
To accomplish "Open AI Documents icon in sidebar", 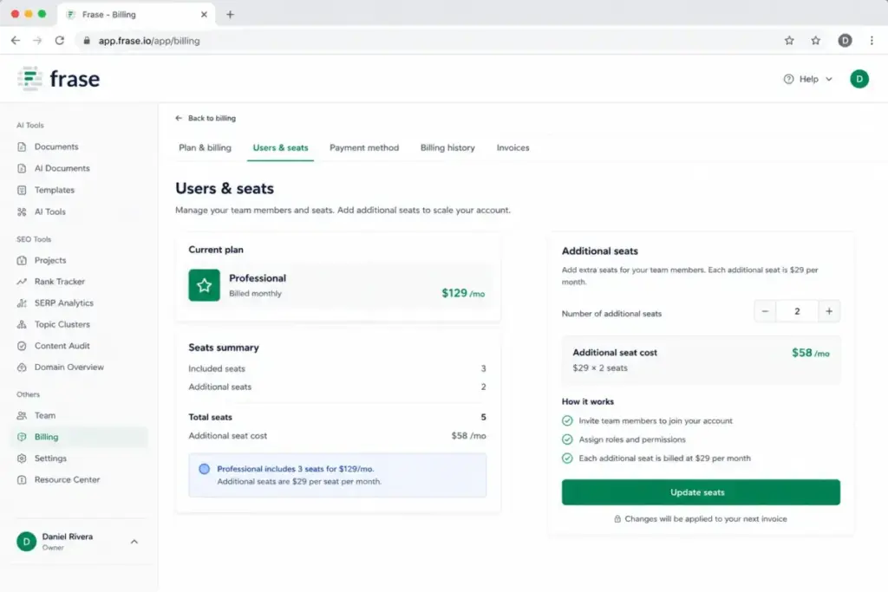I will [22, 168].
